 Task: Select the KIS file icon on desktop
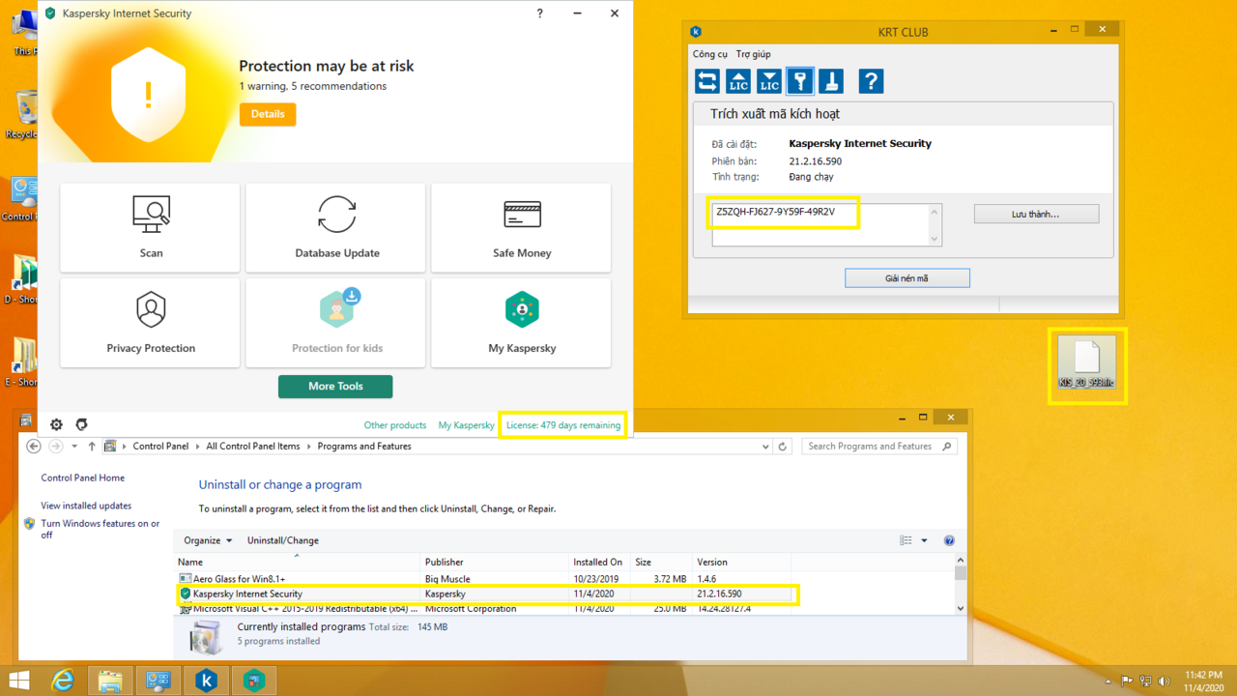(x=1087, y=363)
